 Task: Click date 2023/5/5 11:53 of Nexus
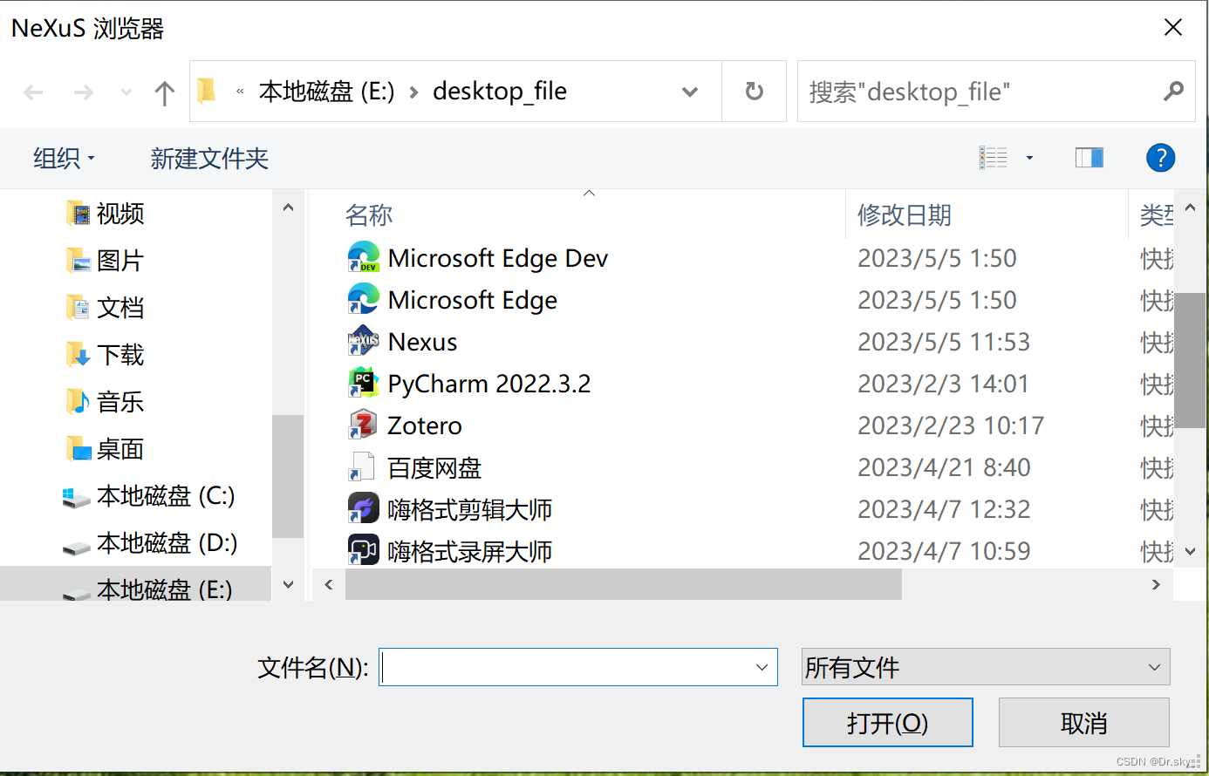(944, 342)
